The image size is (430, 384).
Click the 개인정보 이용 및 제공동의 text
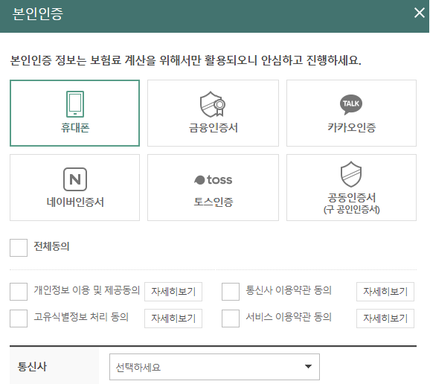86,290
